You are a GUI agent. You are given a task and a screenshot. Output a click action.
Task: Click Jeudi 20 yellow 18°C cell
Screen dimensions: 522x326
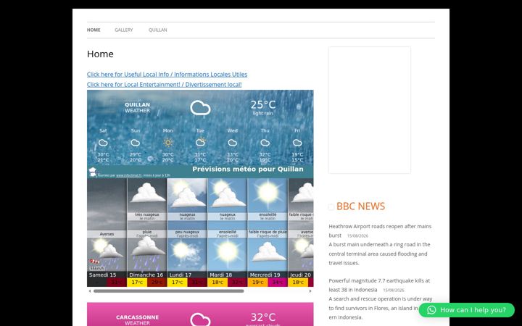tap(298, 283)
